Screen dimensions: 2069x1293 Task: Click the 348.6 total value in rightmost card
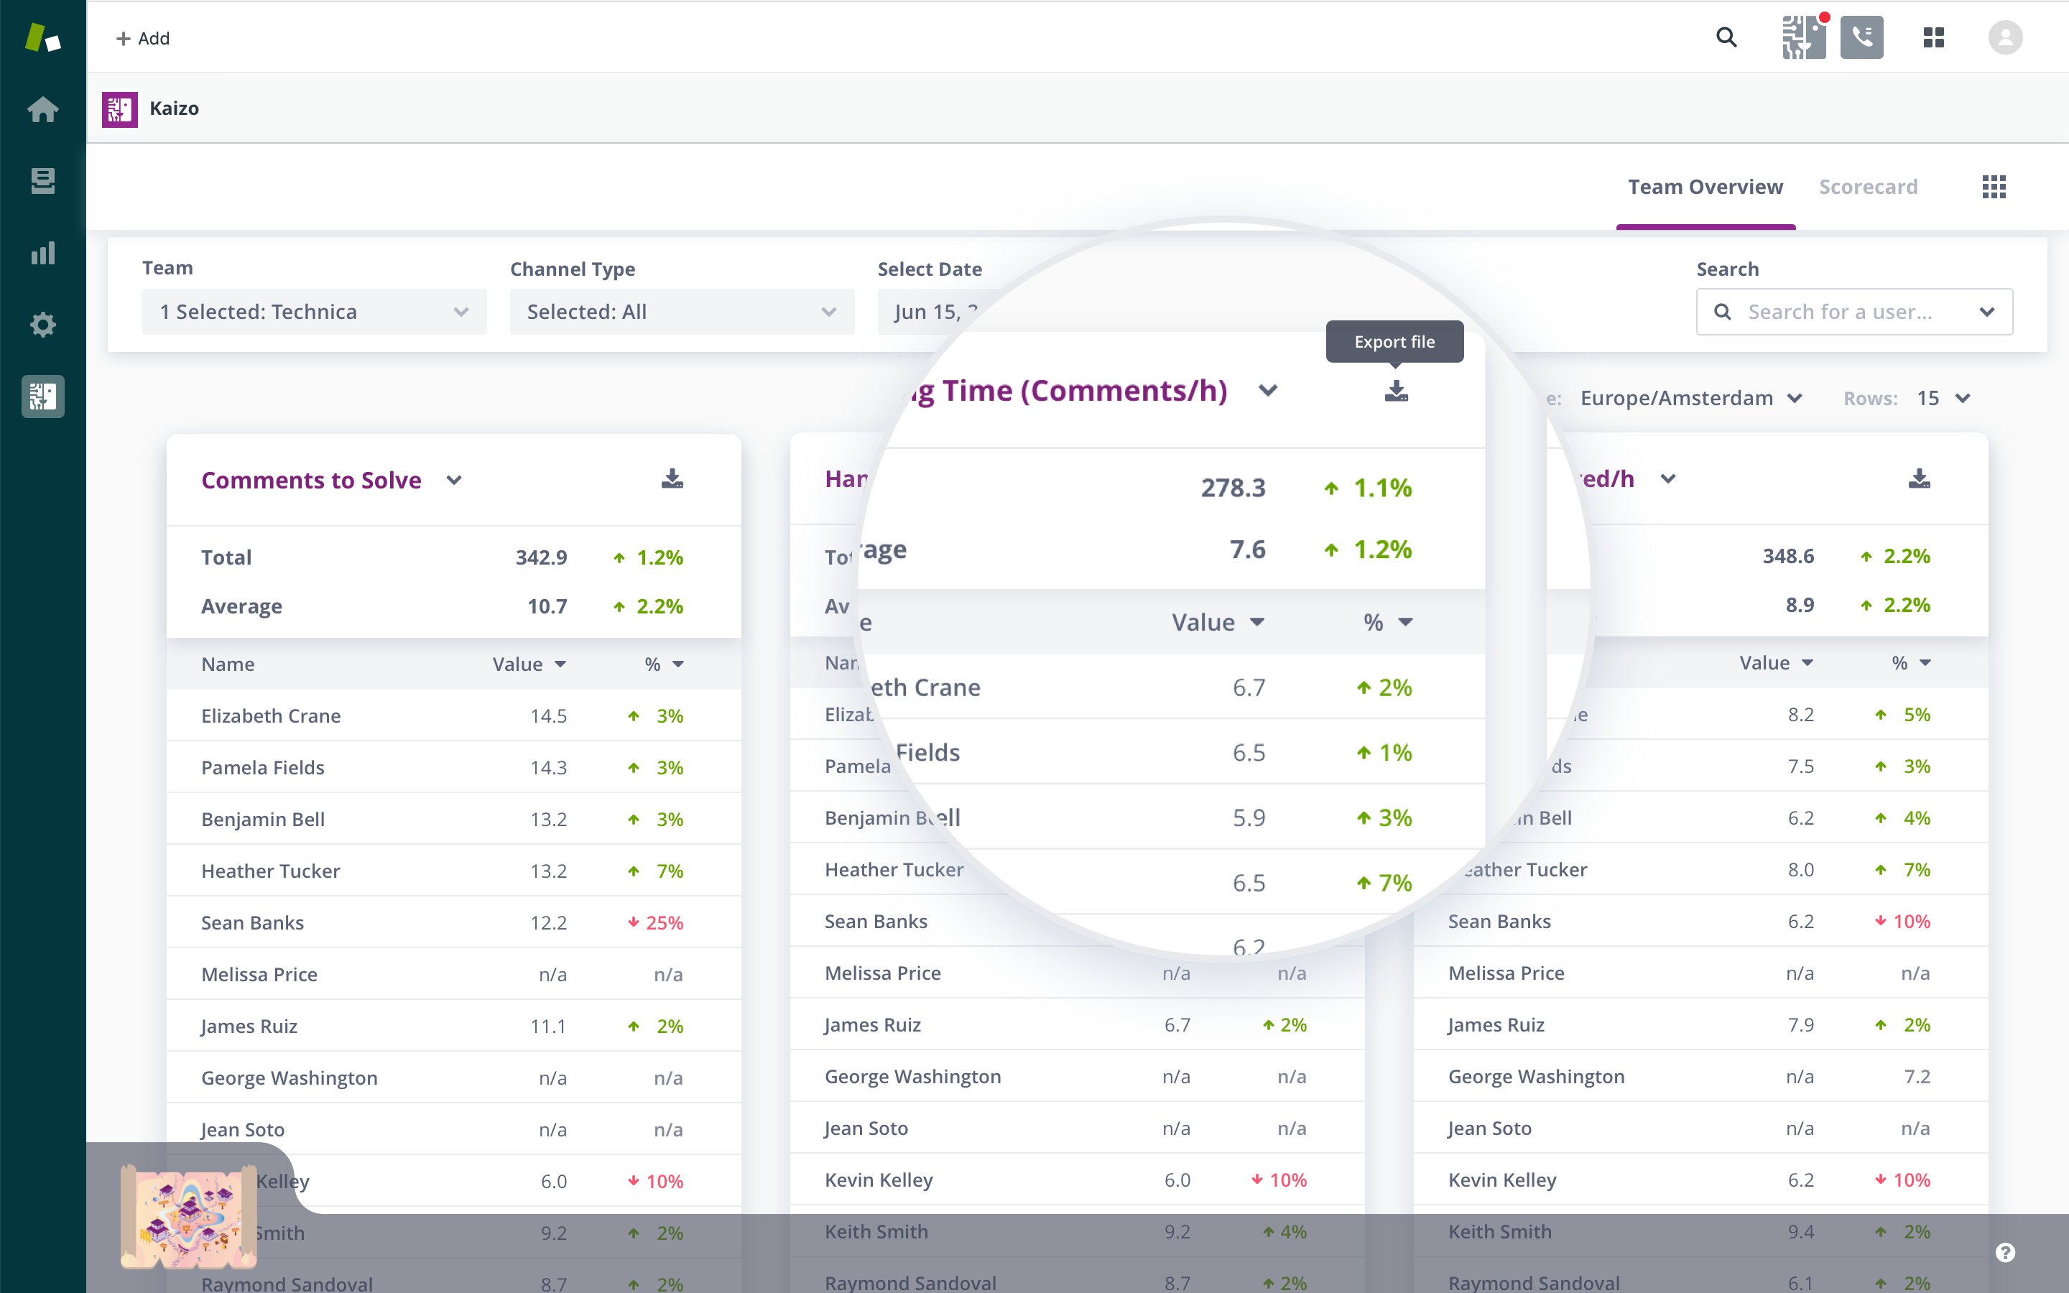pos(1787,556)
